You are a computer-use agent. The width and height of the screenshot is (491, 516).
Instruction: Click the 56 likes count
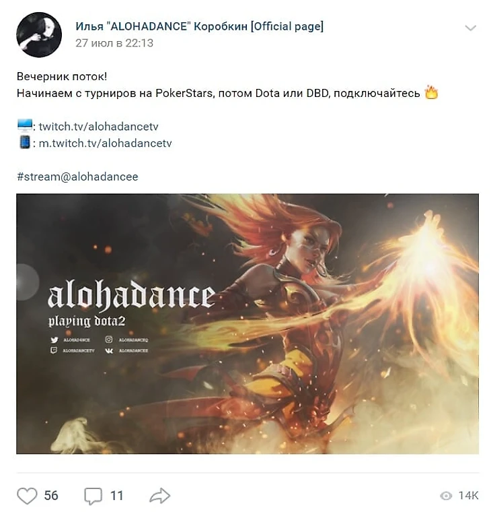coord(51,496)
